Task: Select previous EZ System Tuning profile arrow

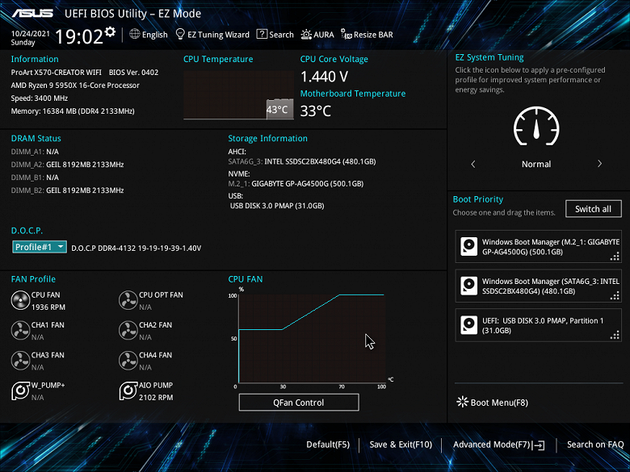Action: pyautogui.click(x=473, y=164)
